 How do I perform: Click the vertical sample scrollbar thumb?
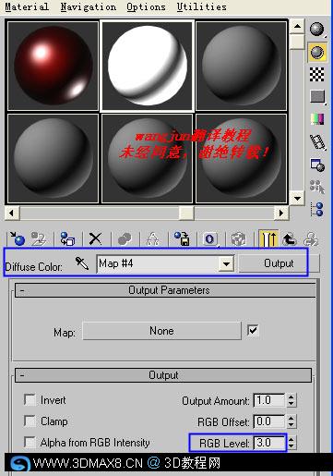pyautogui.click(x=297, y=42)
